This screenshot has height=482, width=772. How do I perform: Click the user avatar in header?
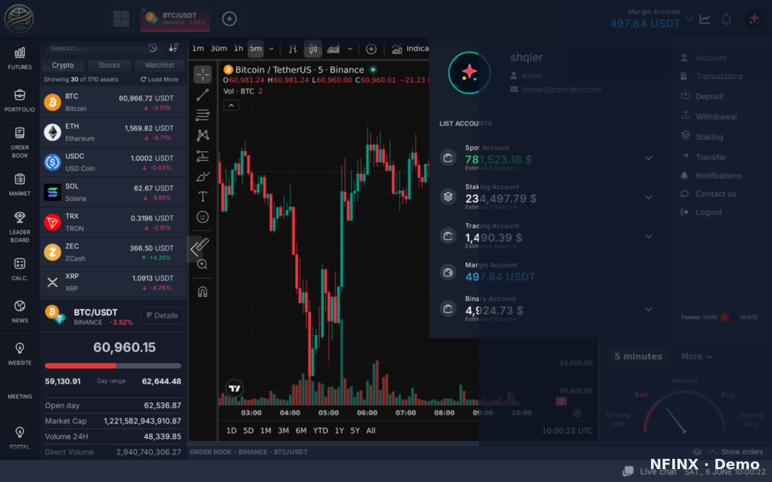pyautogui.click(x=754, y=19)
